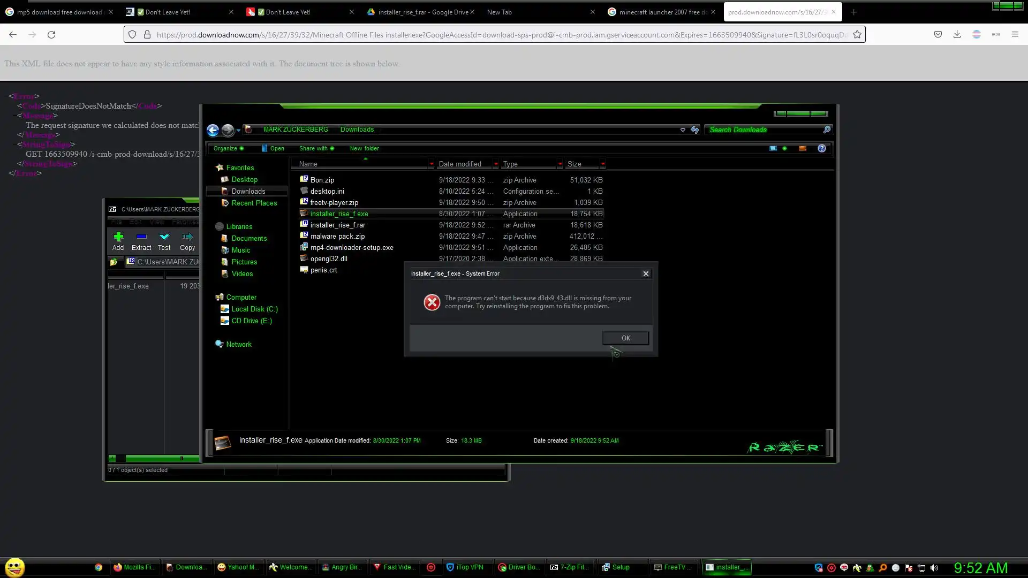Open Name column filter dropdown arrow
Screen dimensions: 1028x578
(x=431, y=164)
